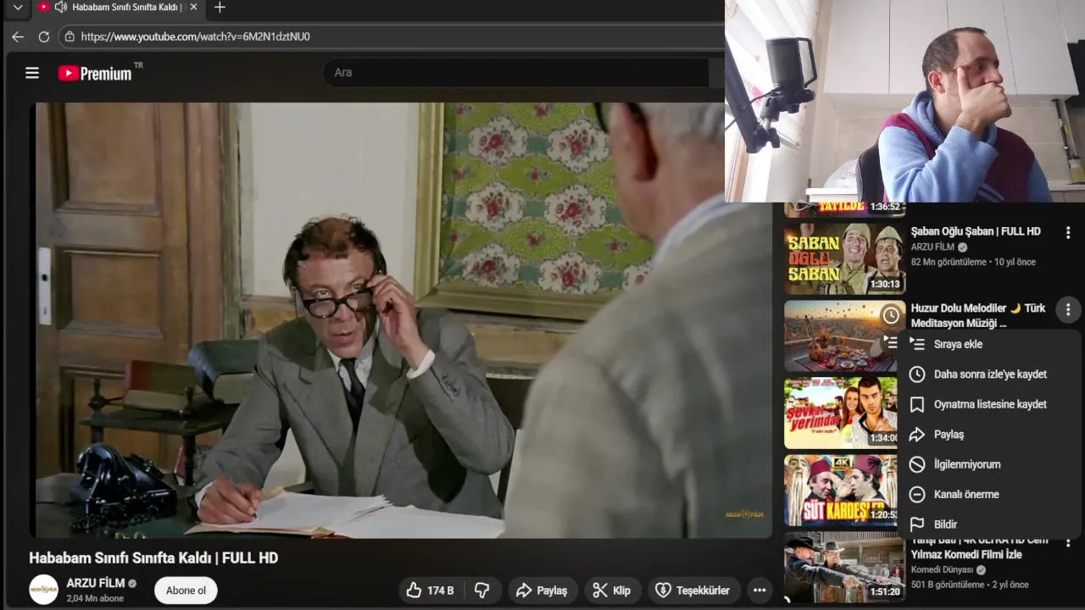Go to YouTube Premium home logo
This screenshot has width=1085, height=610.
tap(95, 73)
